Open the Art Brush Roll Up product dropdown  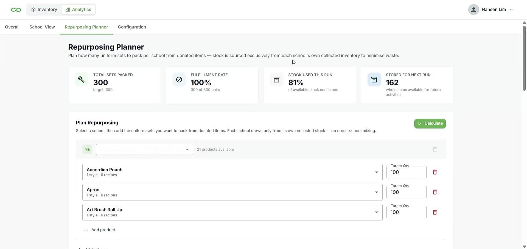pyautogui.click(x=232, y=212)
